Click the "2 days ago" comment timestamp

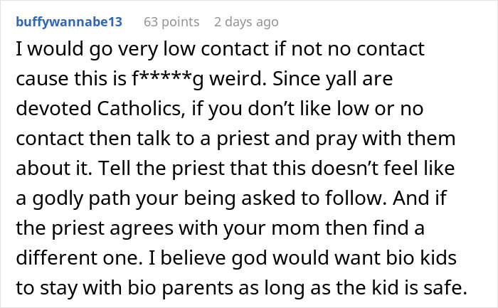[246, 22]
